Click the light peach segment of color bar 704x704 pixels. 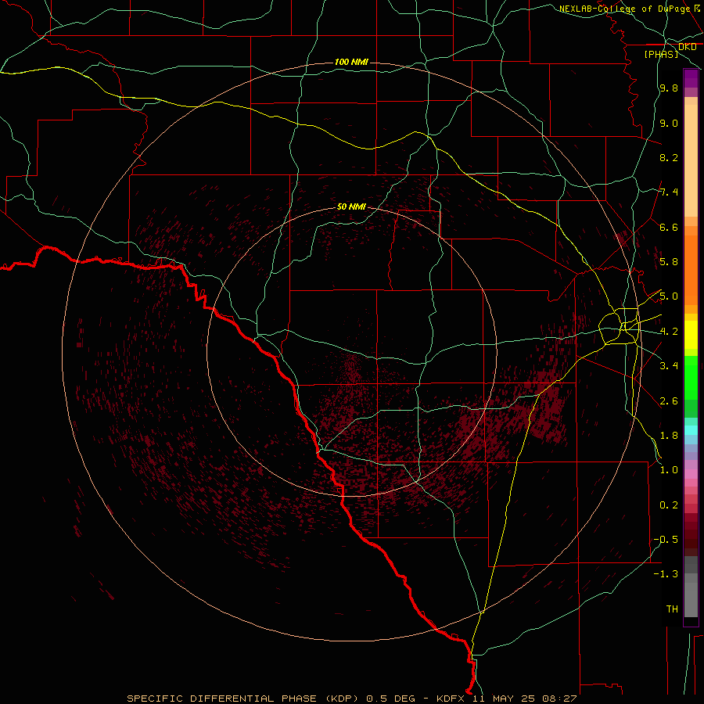[691, 160]
